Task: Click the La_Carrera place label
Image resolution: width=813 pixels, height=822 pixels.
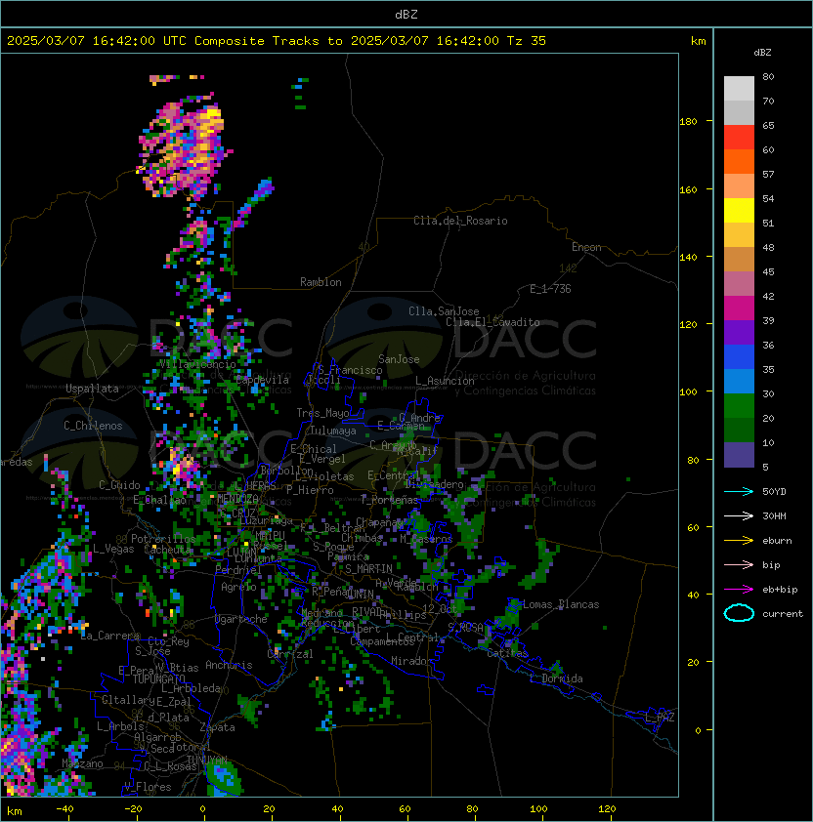Action: pos(110,636)
